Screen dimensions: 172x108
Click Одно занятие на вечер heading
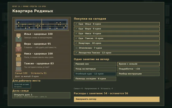(91, 59)
